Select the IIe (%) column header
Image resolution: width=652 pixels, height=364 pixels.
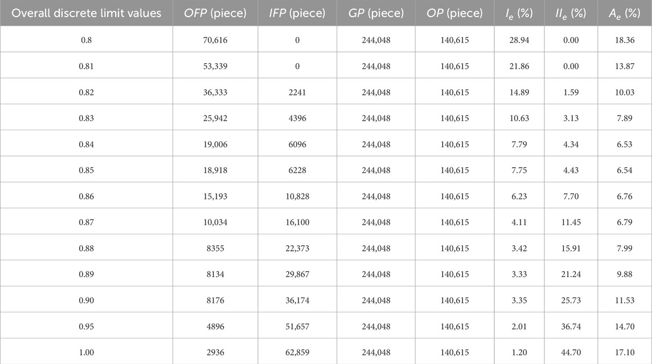click(x=571, y=14)
